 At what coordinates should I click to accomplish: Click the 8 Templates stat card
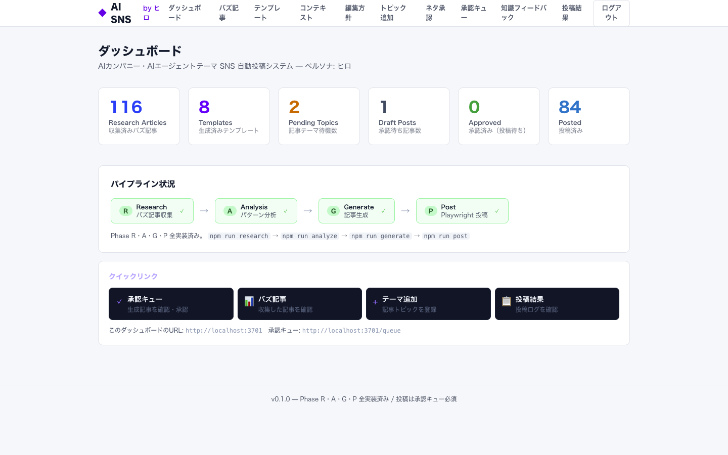pyautogui.click(x=229, y=116)
